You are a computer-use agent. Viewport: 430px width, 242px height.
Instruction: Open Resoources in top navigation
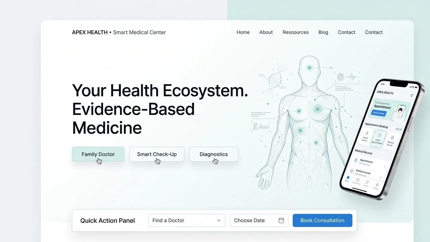(296, 32)
